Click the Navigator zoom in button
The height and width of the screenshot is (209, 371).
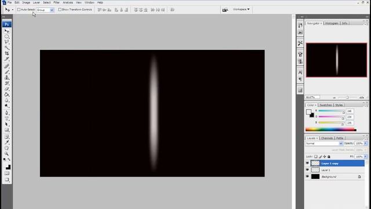[362, 98]
